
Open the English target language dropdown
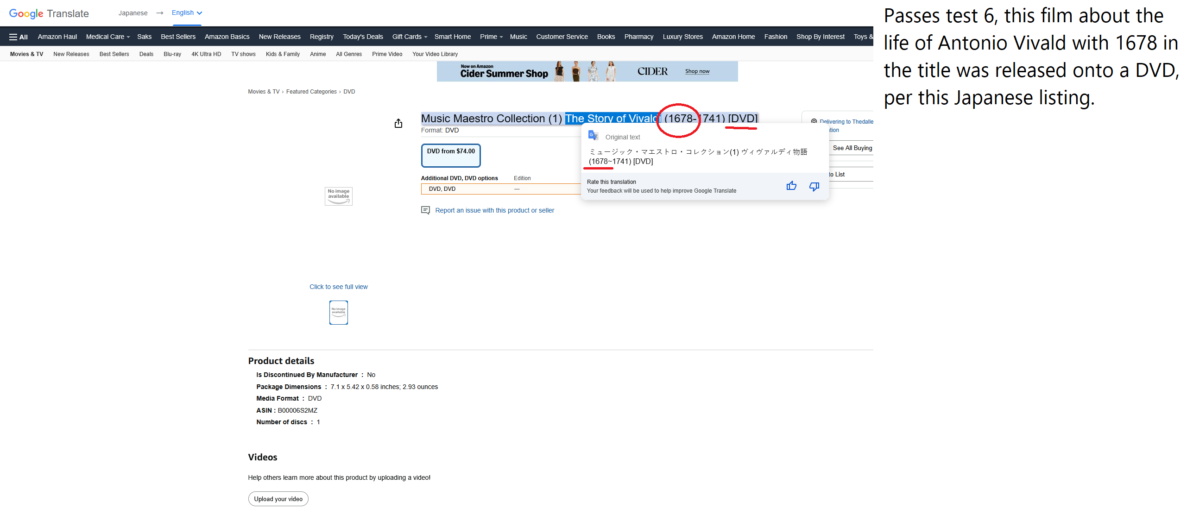(x=187, y=13)
